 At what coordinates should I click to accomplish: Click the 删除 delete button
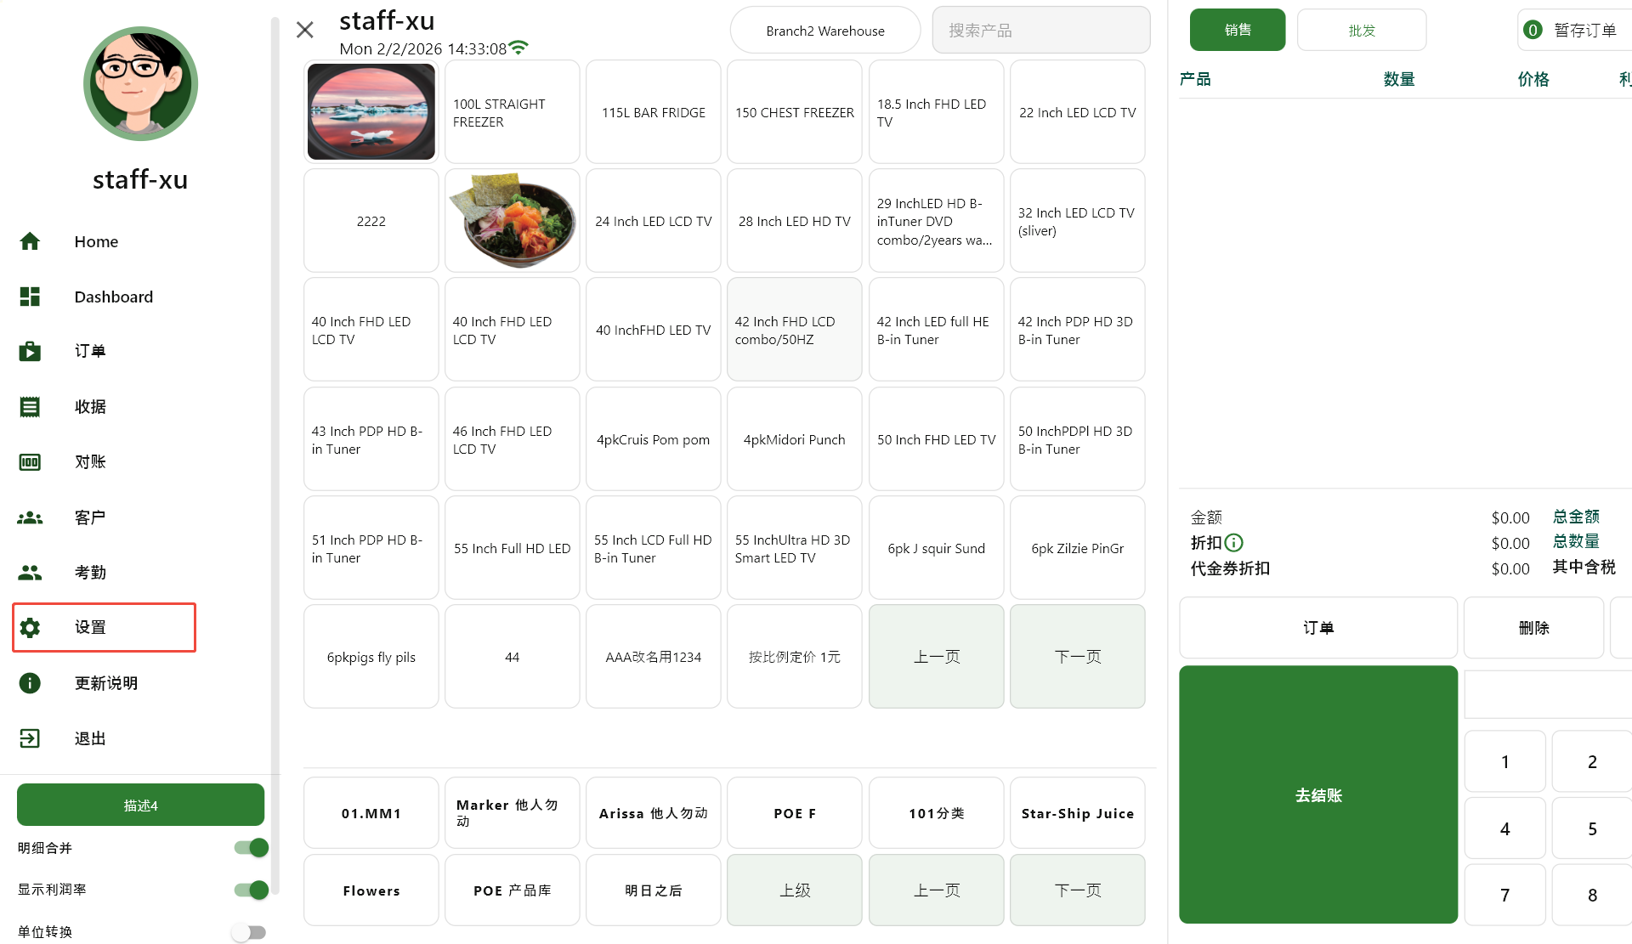click(1533, 628)
